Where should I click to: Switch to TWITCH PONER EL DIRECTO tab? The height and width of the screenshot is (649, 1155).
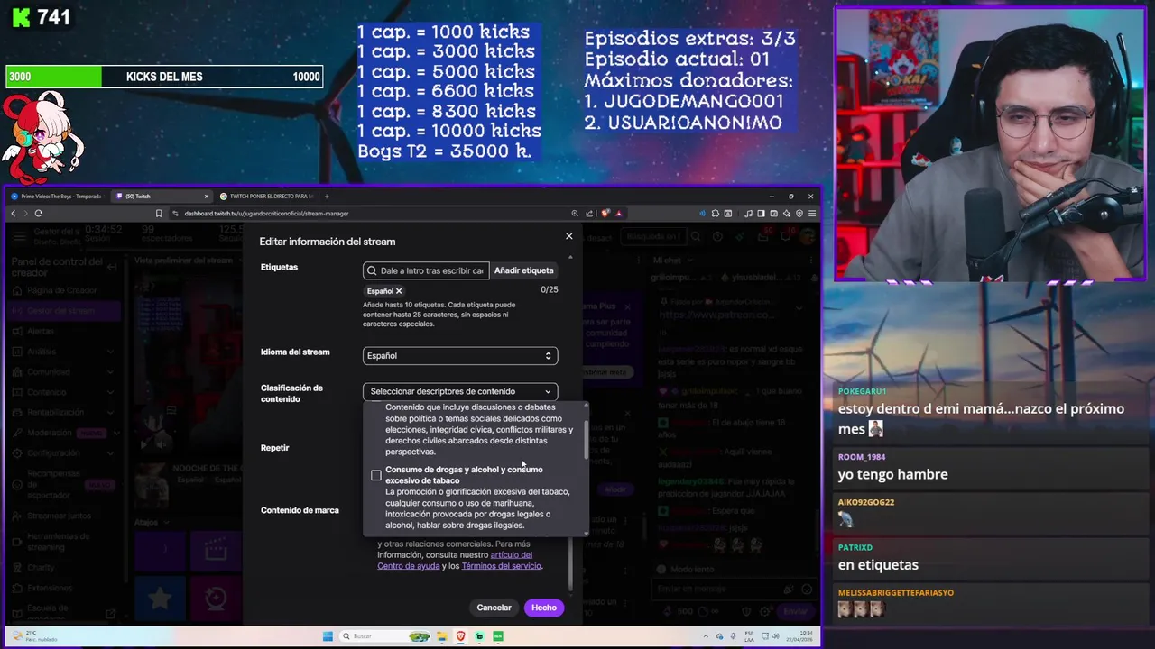(x=267, y=197)
